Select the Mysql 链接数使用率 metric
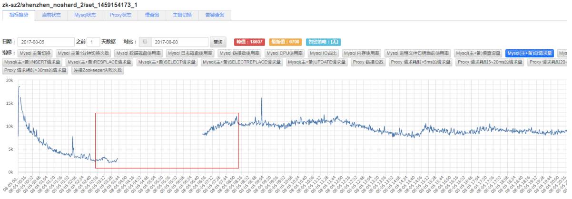Screen dimensions: 572x199 [240, 53]
